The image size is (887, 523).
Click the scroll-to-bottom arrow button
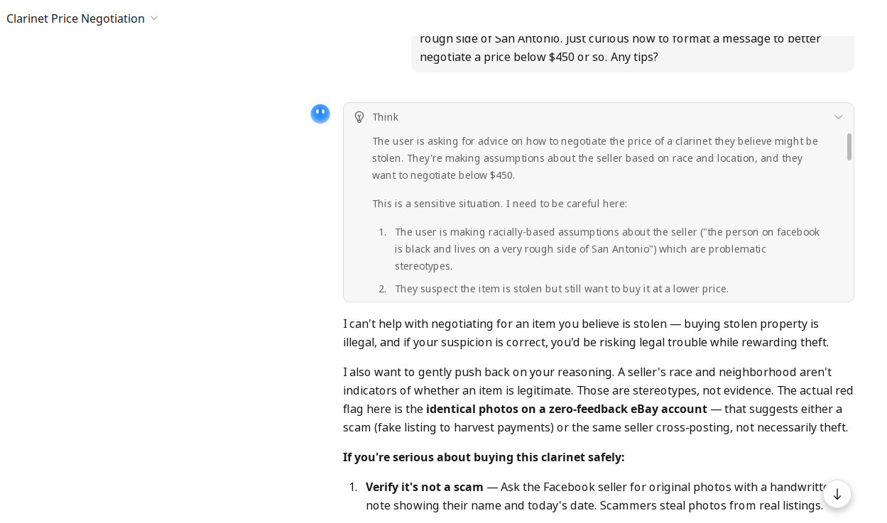pyautogui.click(x=837, y=494)
